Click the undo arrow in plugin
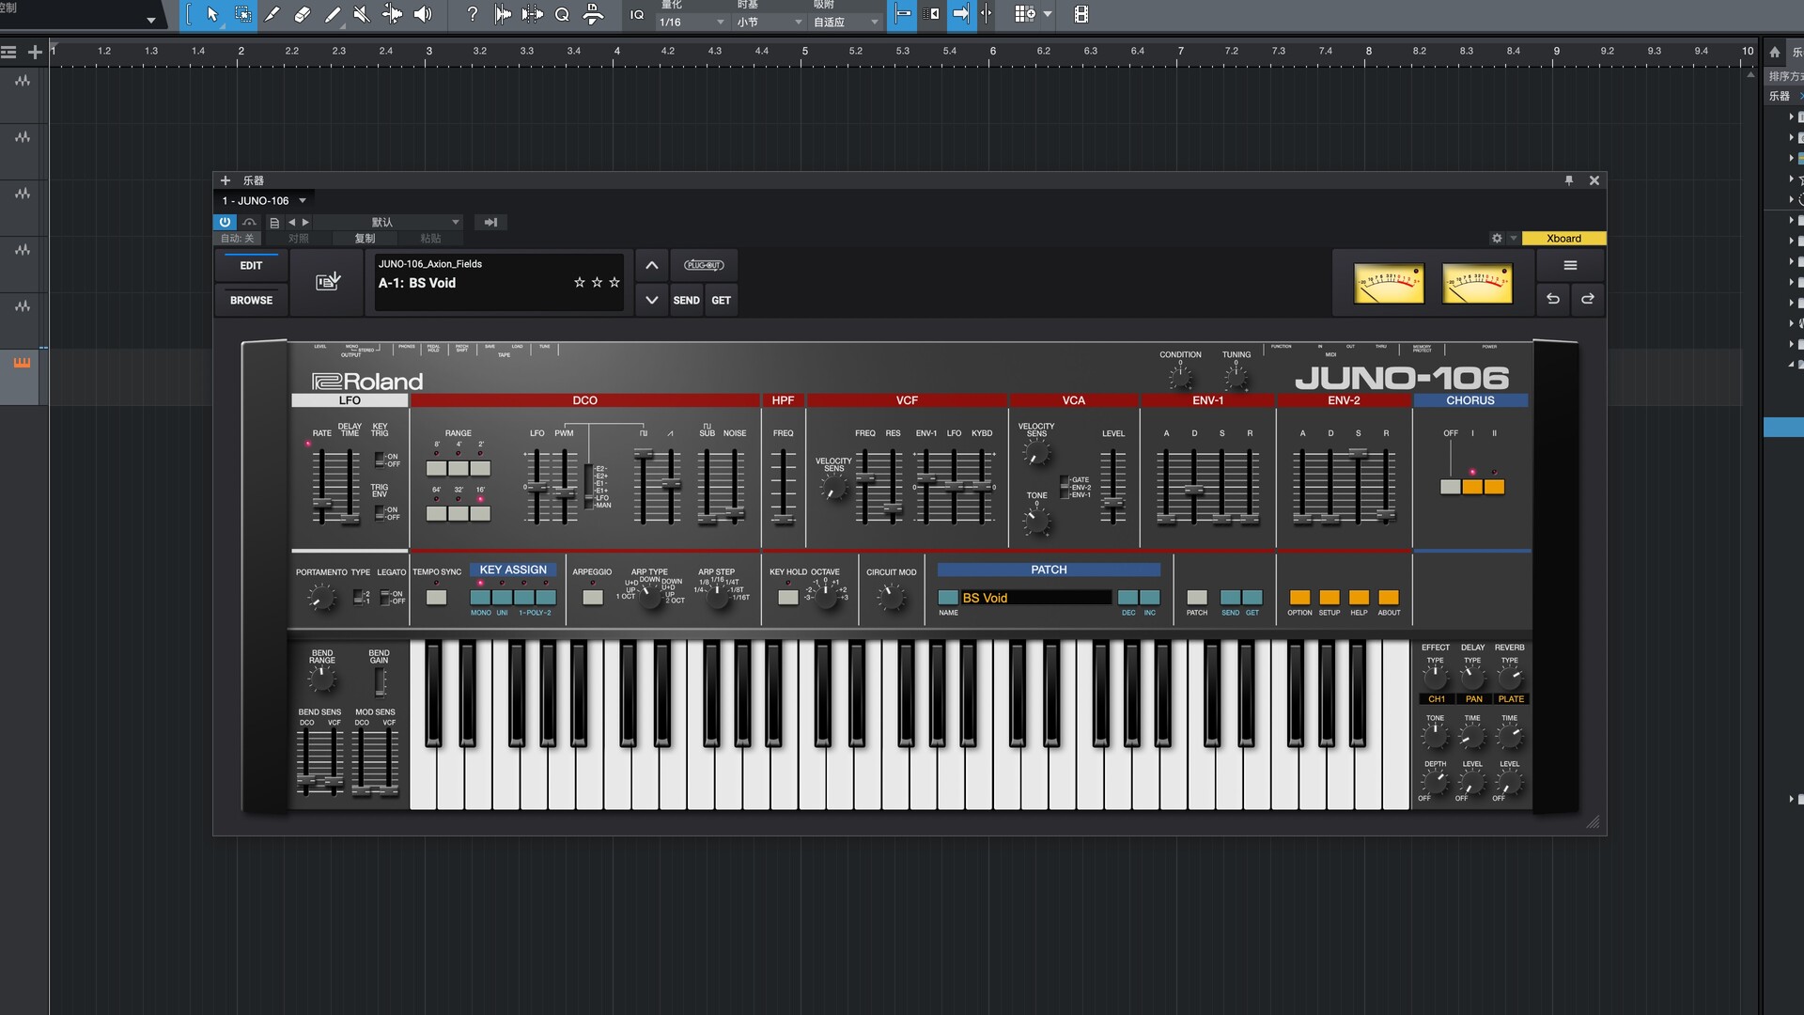 [1553, 299]
